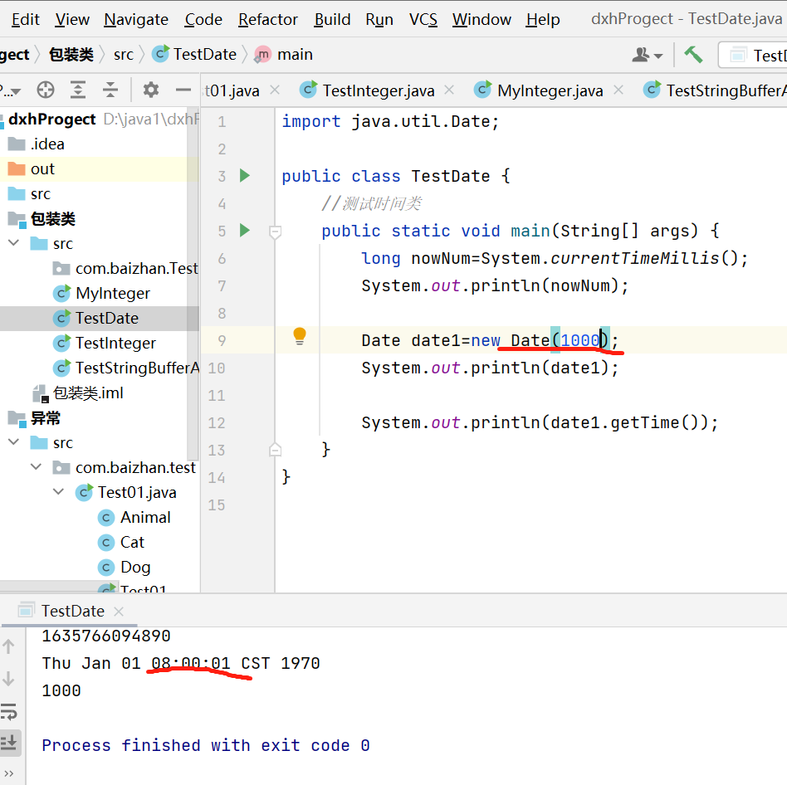Viewport: 787px width, 785px height.
Task: Open the Window menu
Action: (x=481, y=20)
